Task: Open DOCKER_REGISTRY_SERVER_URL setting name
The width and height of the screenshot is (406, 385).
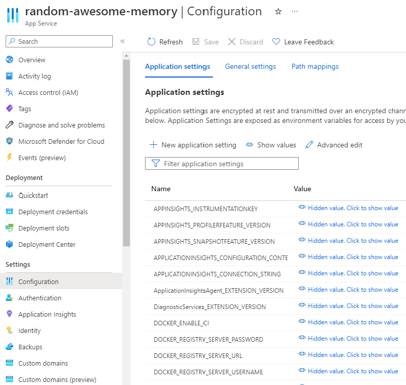Action: click(x=198, y=356)
